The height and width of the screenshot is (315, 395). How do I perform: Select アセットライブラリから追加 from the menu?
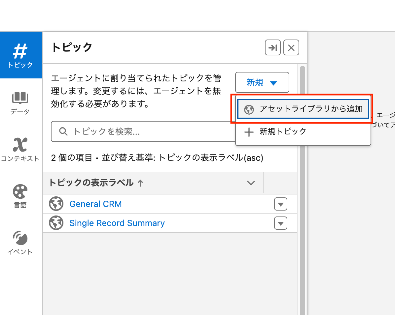(x=303, y=109)
